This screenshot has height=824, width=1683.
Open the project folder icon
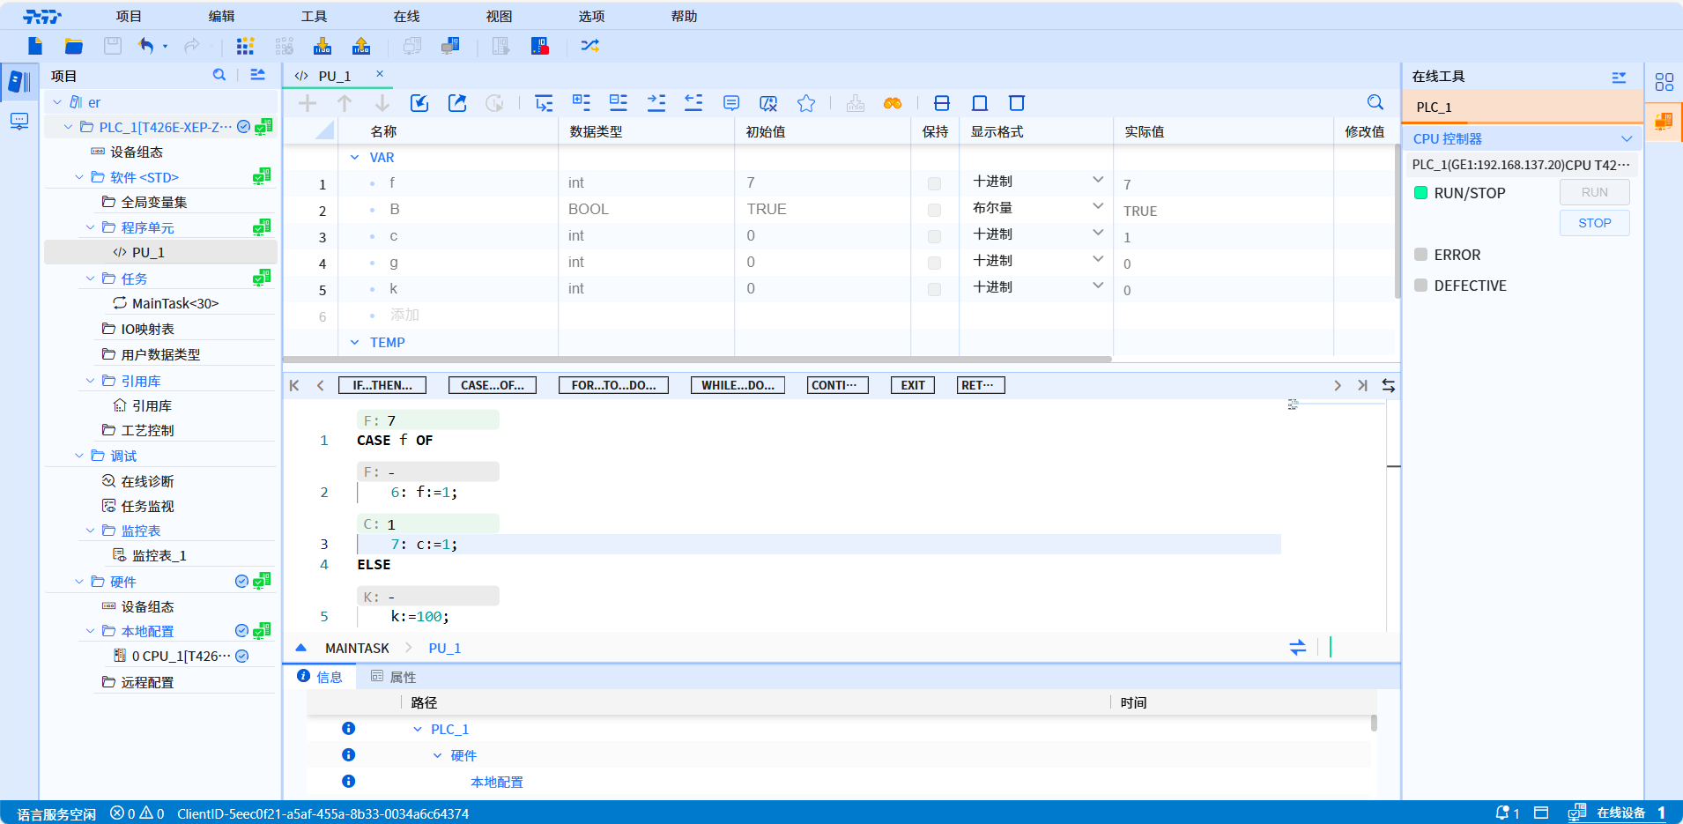tap(74, 46)
